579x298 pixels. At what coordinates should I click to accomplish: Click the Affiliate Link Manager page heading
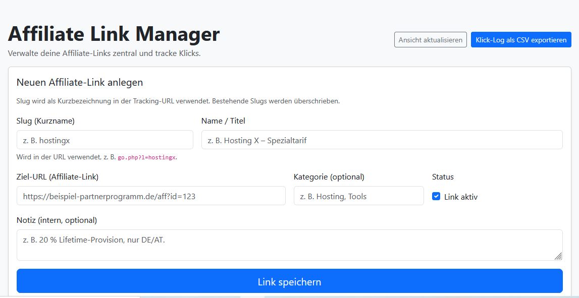(x=114, y=34)
